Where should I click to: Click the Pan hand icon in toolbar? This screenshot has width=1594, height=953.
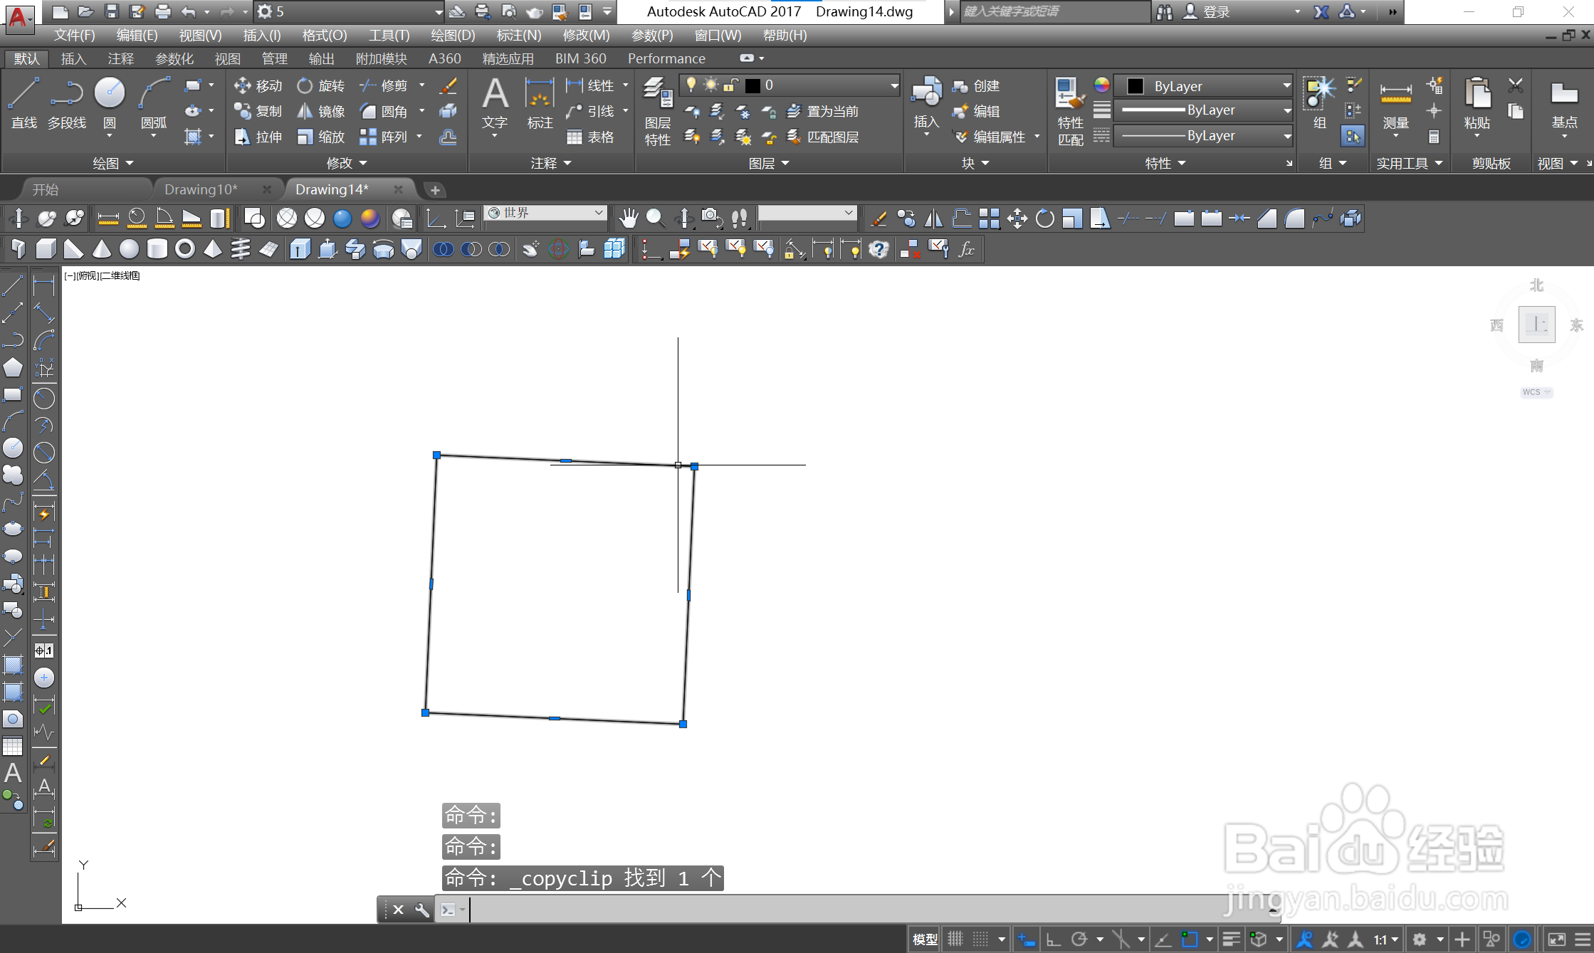(628, 218)
